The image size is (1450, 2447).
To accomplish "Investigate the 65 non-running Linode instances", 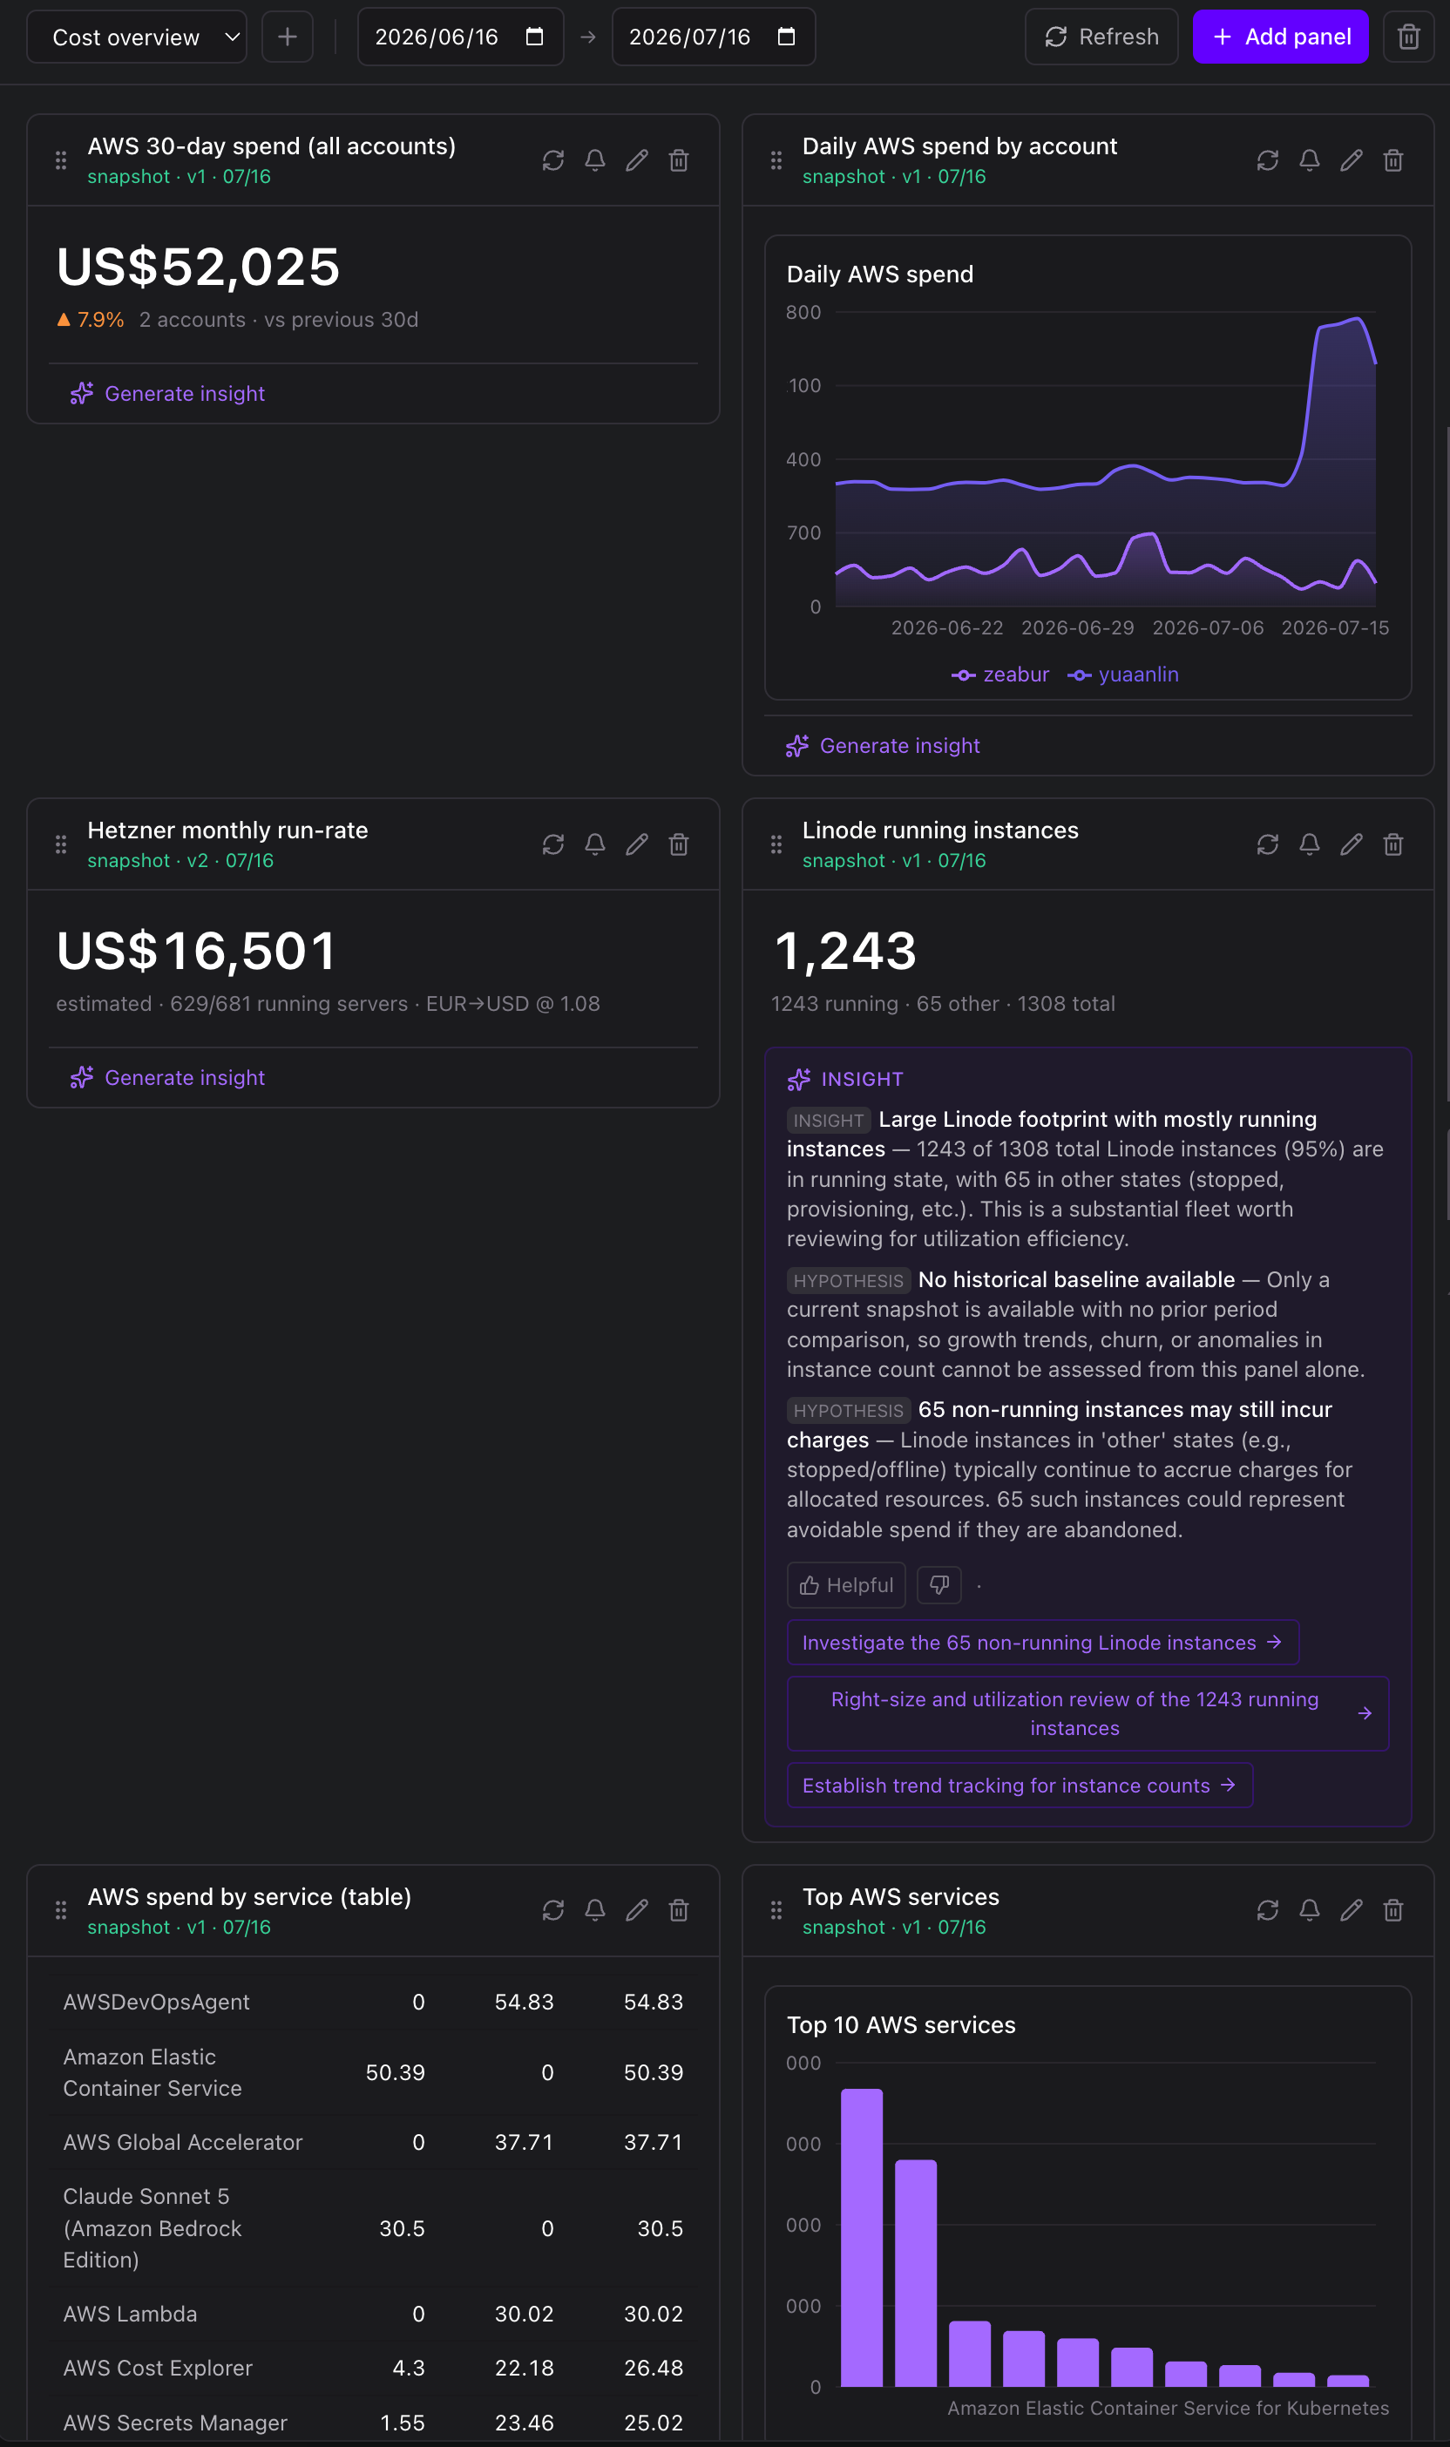I will pos(1042,1643).
